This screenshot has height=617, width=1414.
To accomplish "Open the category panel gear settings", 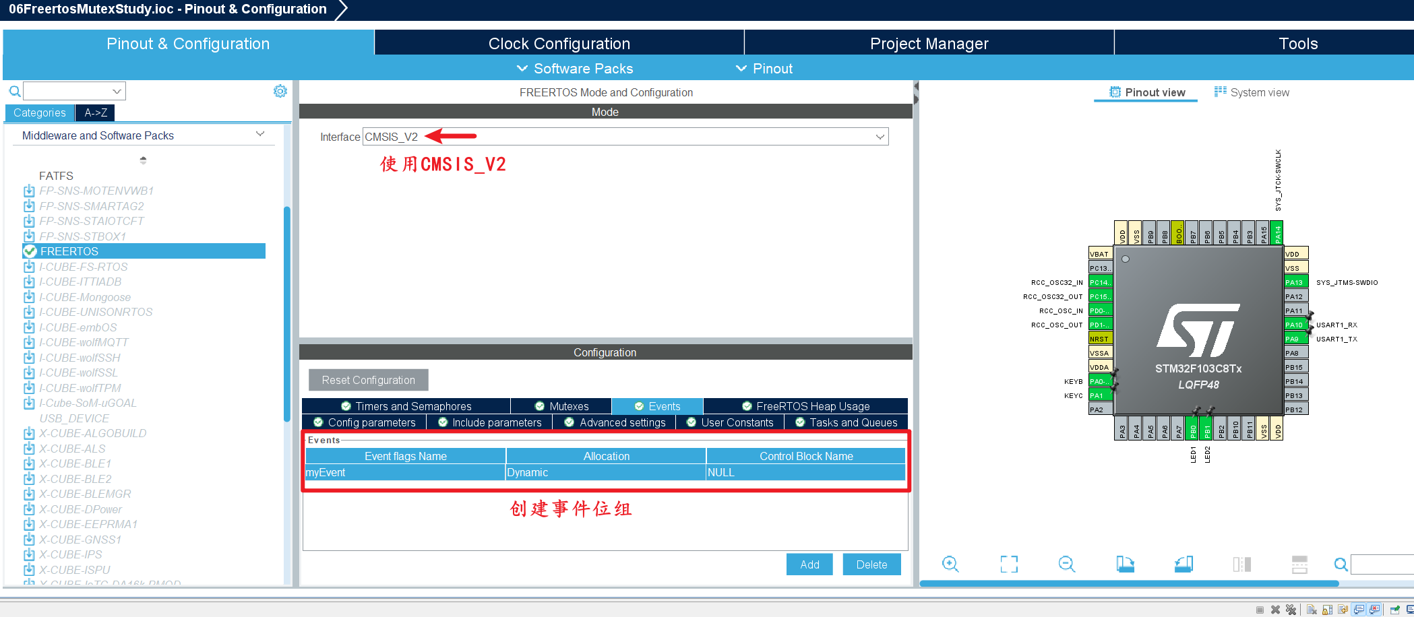I will point(280,91).
